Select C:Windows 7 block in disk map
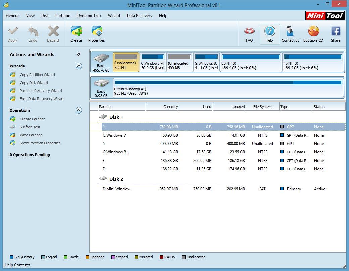The width and height of the screenshot is (349, 271). pyautogui.click(x=153, y=62)
